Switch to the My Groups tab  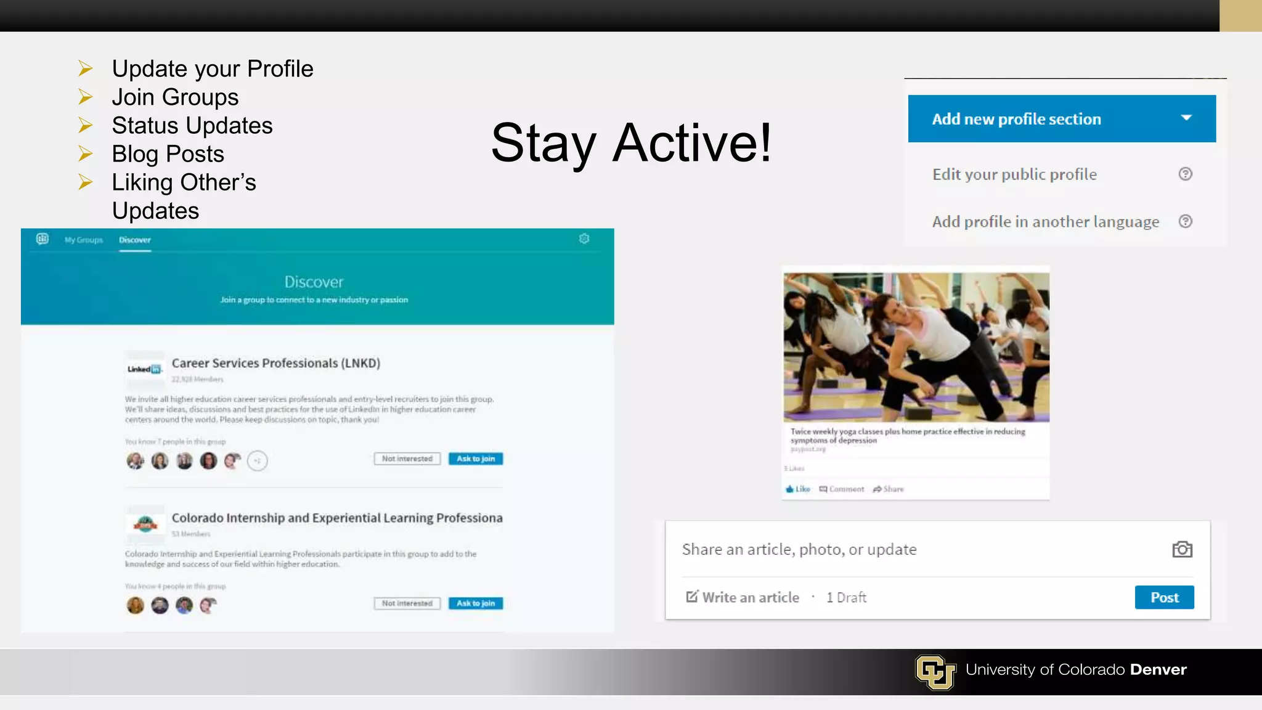coord(83,240)
